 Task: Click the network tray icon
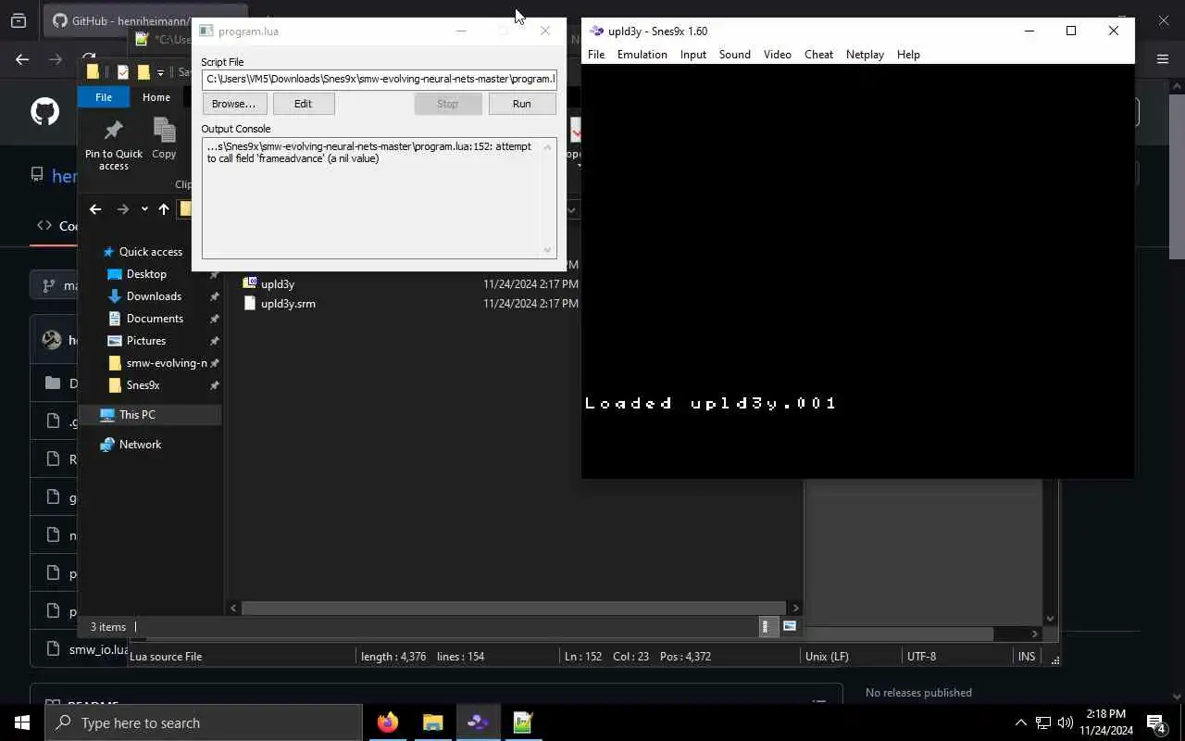click(x=1042, y=722)
